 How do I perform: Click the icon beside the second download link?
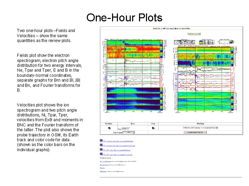point(101,145)
